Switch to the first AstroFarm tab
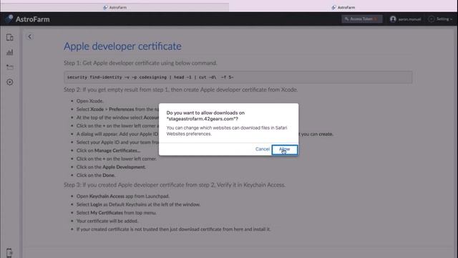The image size is (458, 258). pyautogui.click(x=114, y=7)
